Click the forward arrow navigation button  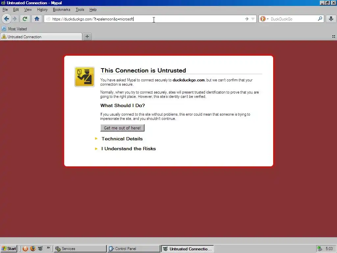[14, 19]
